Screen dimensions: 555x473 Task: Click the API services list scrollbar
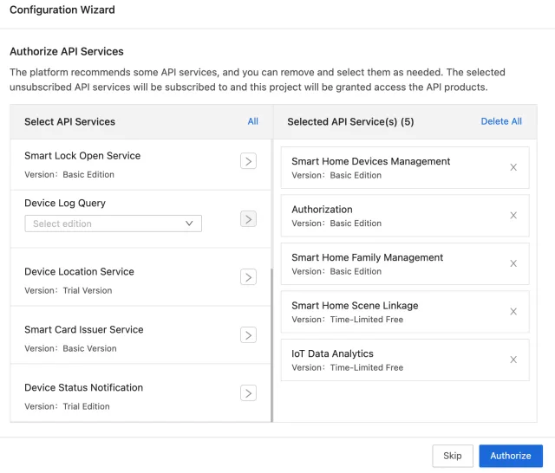[271, 347]
